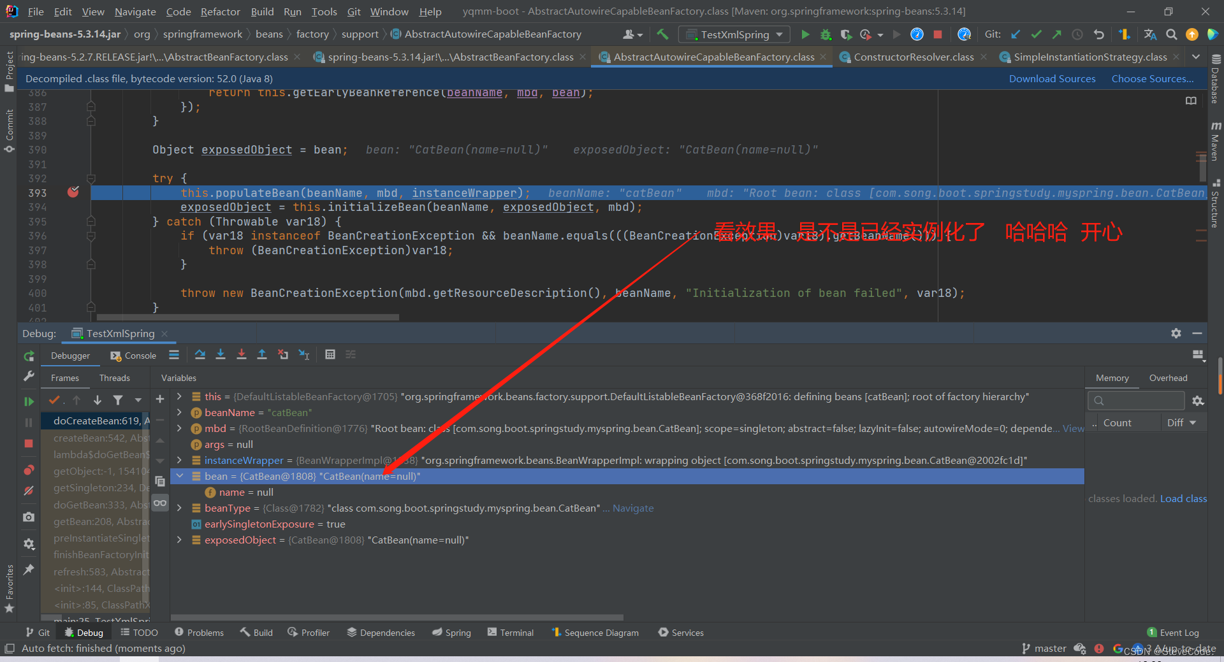Click the Choose Sources... link
The height and width of the screenshot is (662, 1224).
pos(1153,78)
